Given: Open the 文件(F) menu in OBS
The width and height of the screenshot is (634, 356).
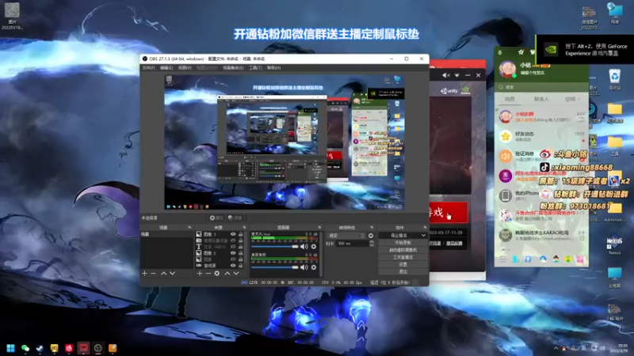Looking at the screenshot, I should pos(148,68).
